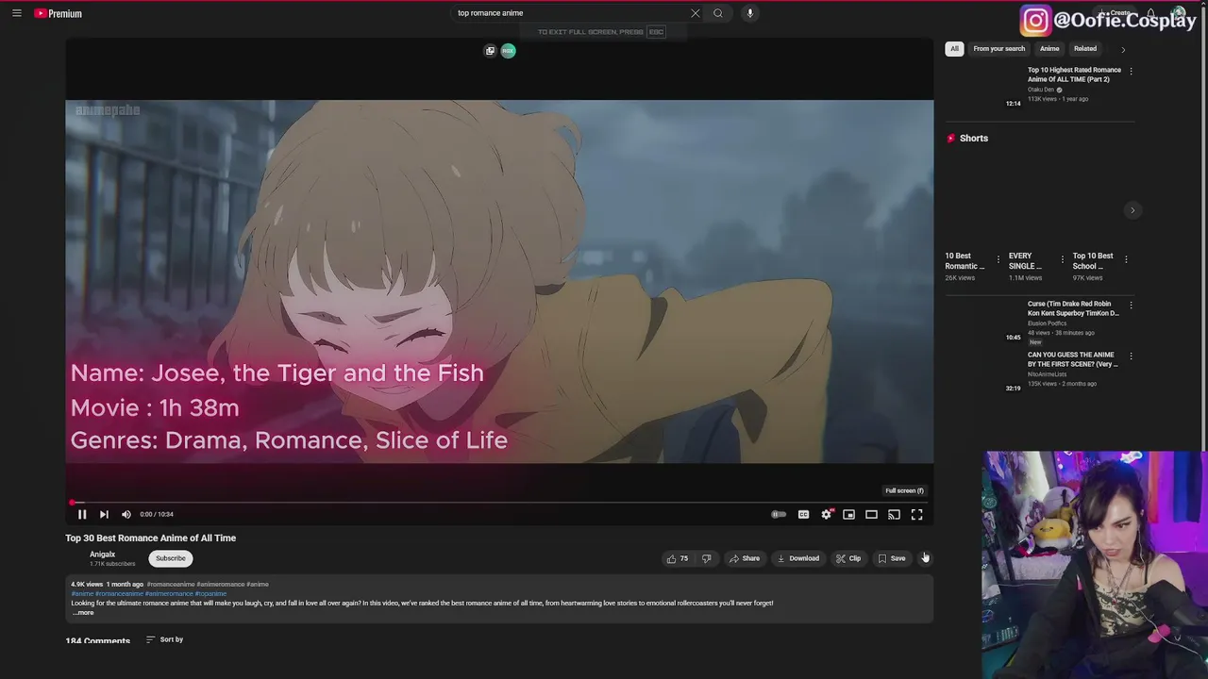Open menu for 10 Best Romantic short
This screenshot has width=1208, height=679.
pyautogui.click(x=998, y=259)
